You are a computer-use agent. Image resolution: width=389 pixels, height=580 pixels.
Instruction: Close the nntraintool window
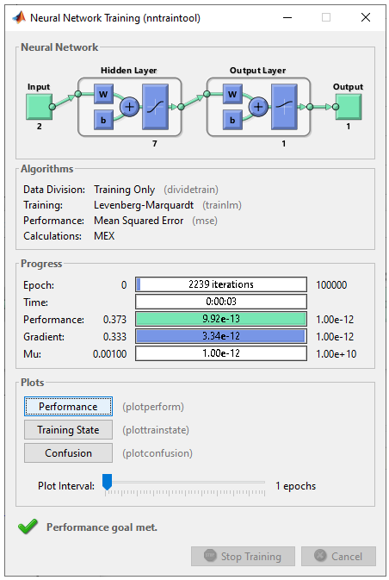click(x=366, y=17)
